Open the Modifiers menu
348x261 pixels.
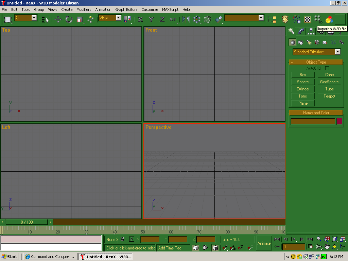coord(84,10)
